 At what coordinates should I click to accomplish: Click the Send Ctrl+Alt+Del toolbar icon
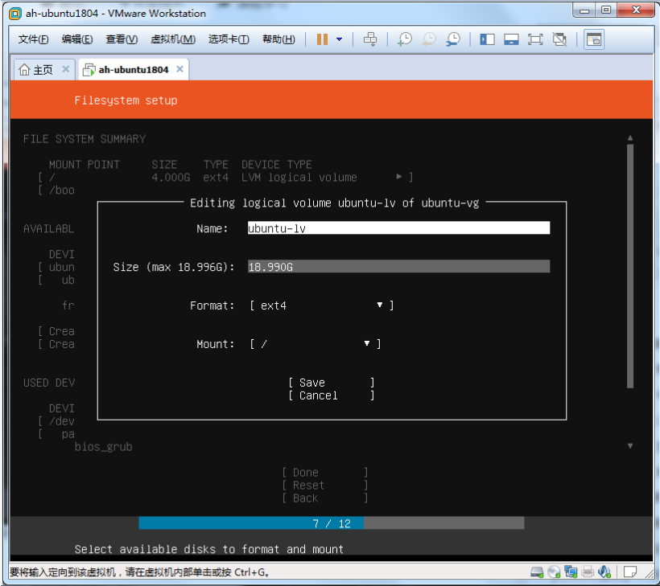(x=370, y=39)
